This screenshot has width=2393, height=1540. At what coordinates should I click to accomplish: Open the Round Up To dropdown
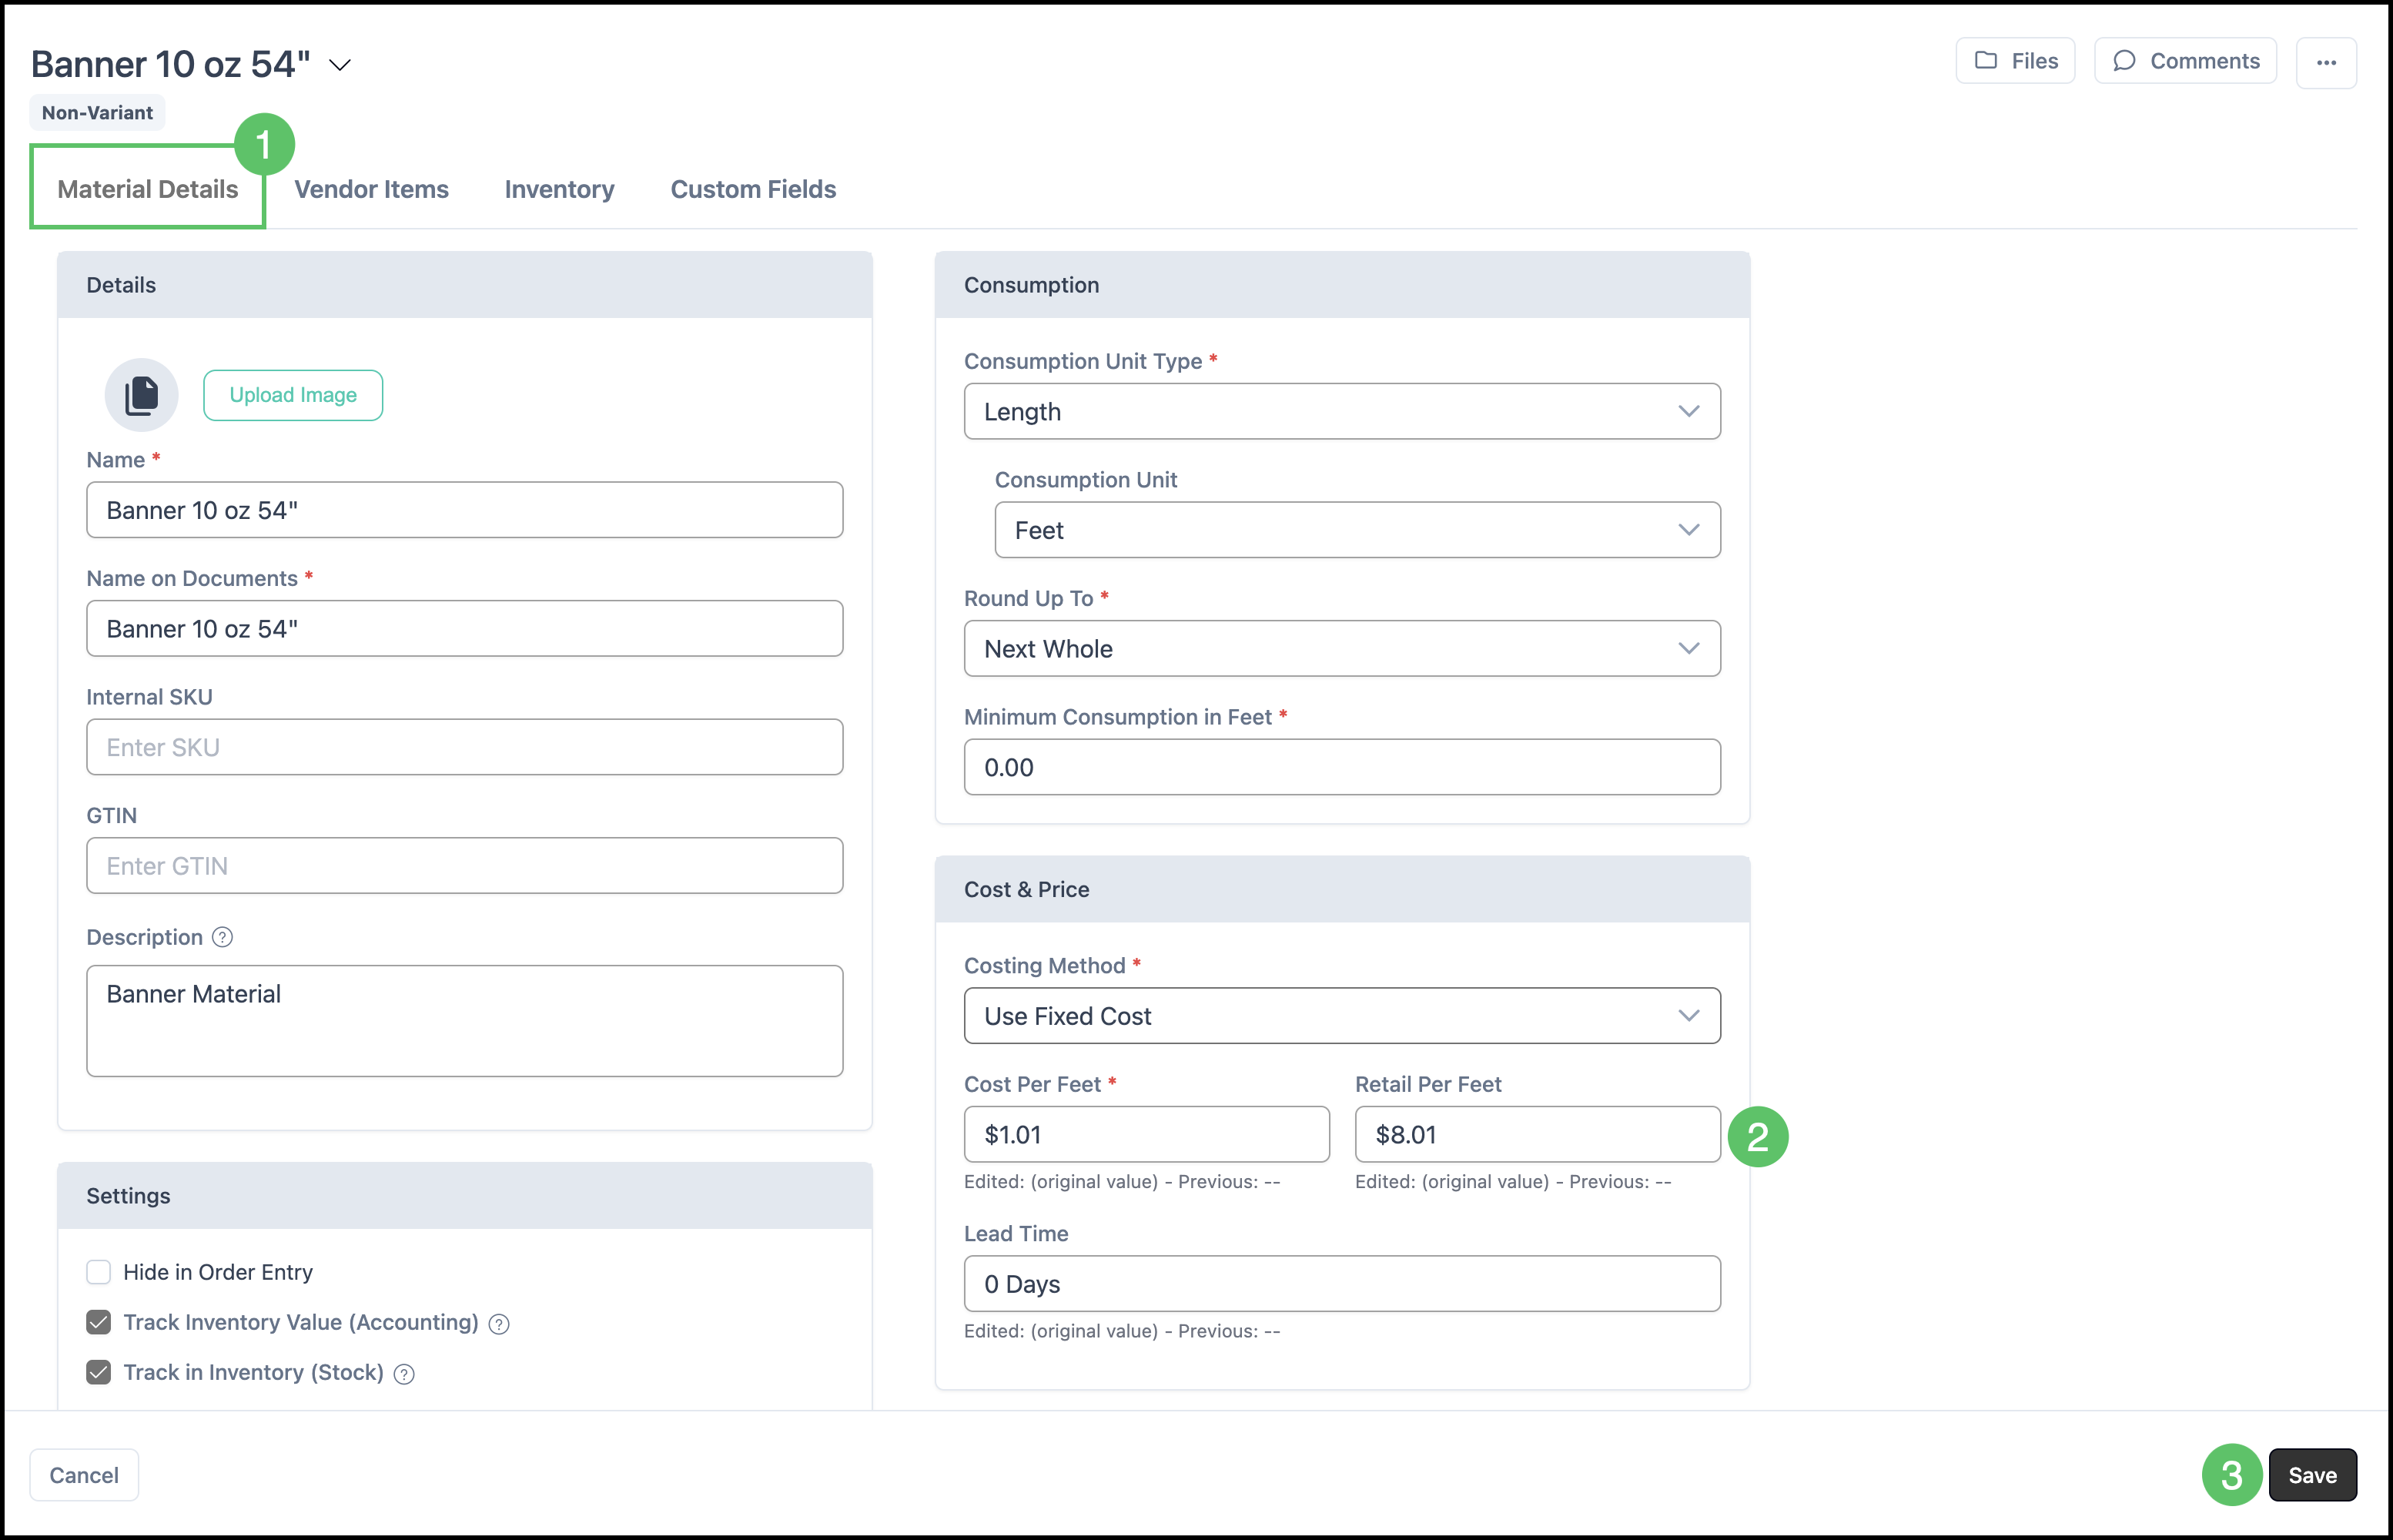[1342, 648]
